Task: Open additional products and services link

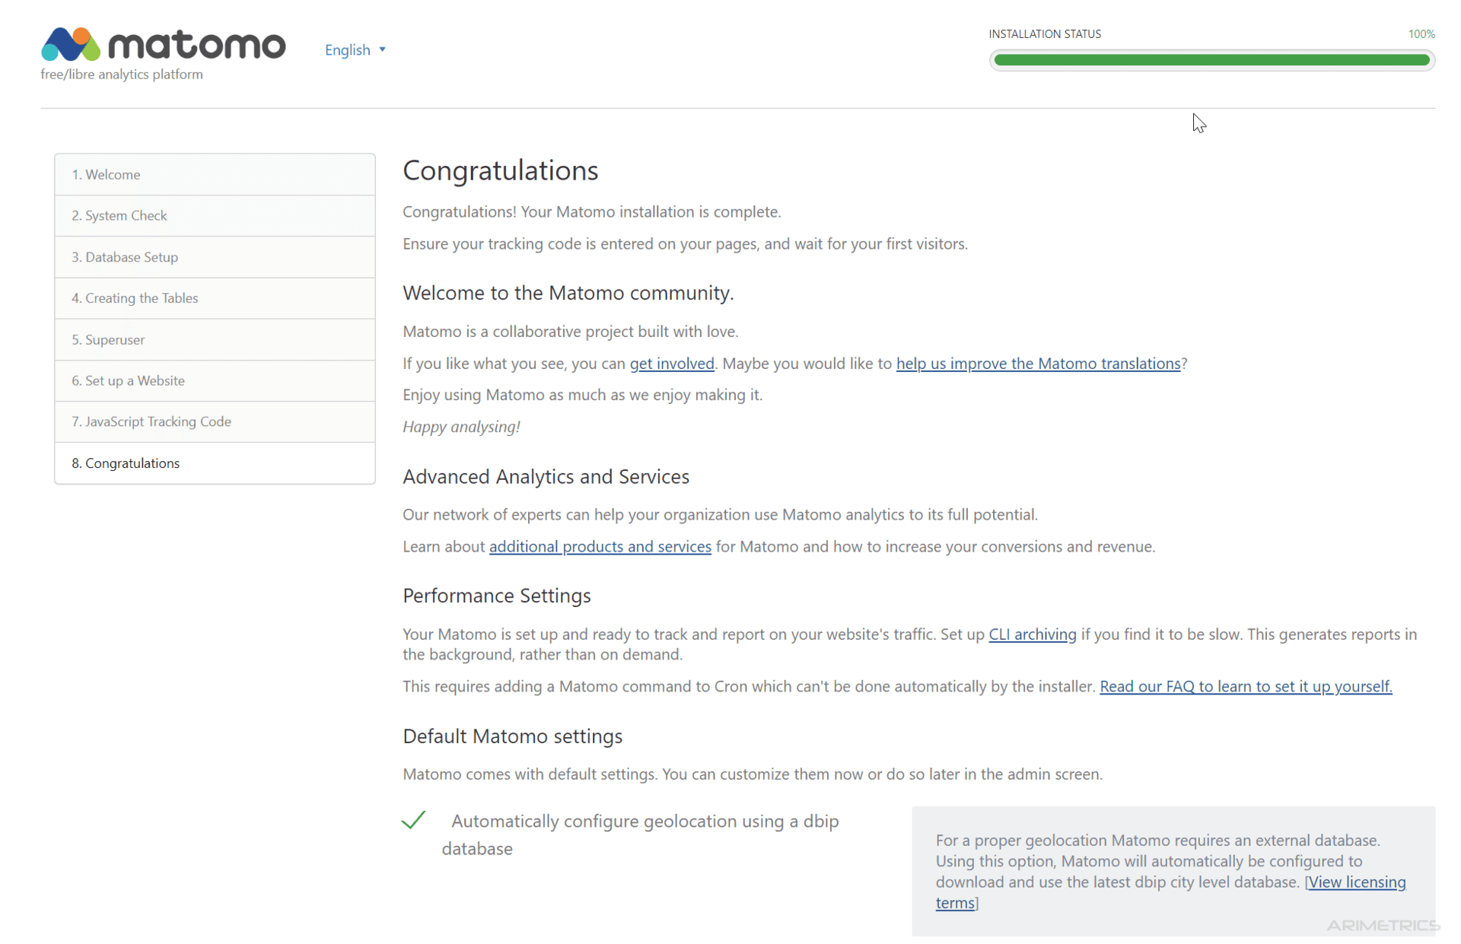Action: (x=600, y=546)
